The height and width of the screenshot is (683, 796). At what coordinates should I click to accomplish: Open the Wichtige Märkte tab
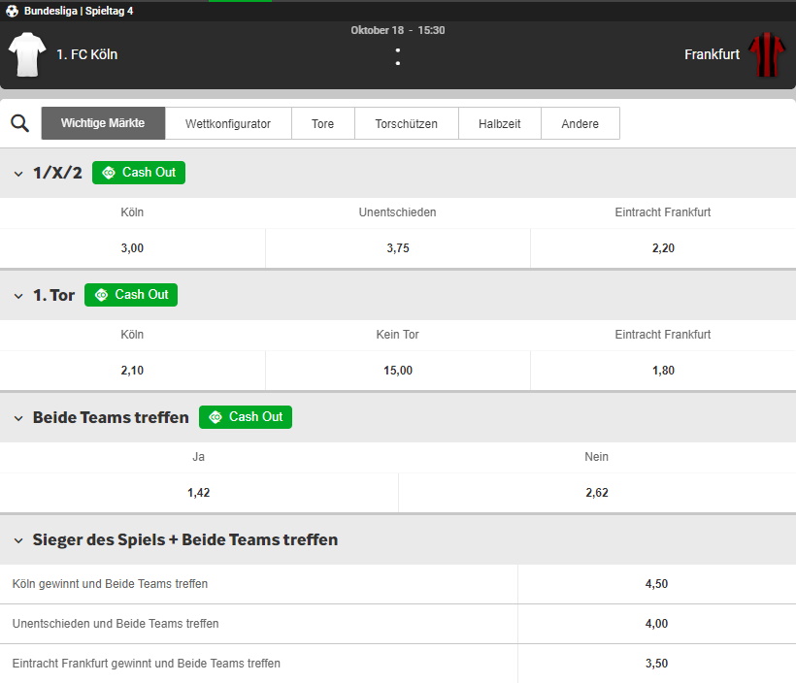[x=103, y=123]
